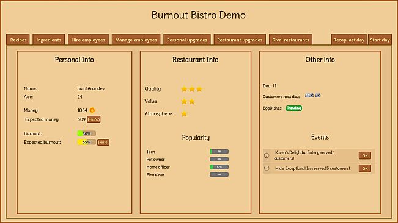Click the Popularity heading

(x=196, y=138)
